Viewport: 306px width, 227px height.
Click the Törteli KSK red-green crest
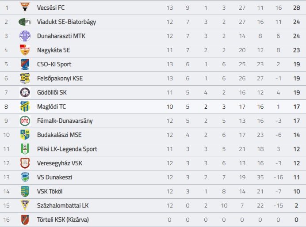[x=25, y=219]
